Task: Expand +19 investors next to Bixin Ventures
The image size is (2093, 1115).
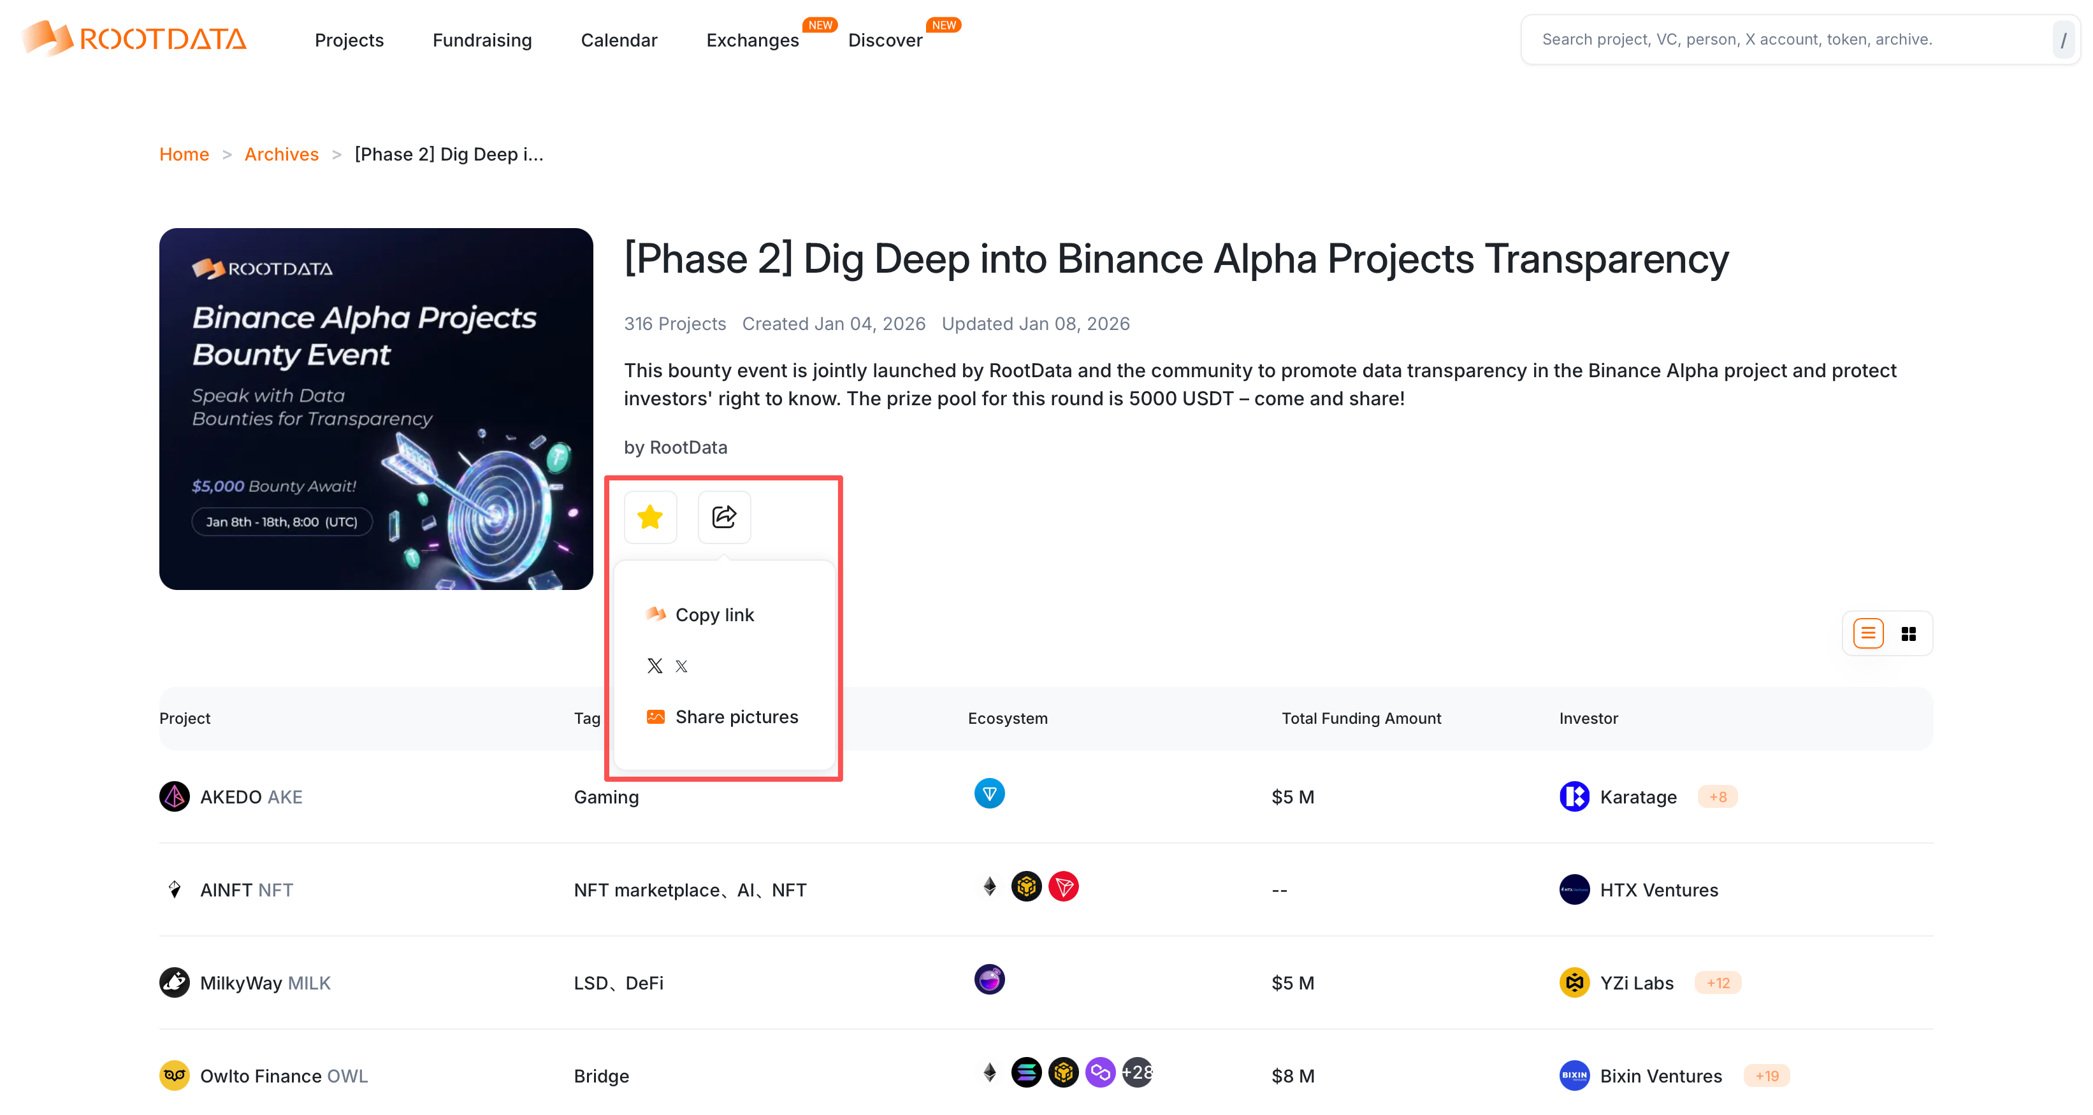Action: tap(1767, 1075)
